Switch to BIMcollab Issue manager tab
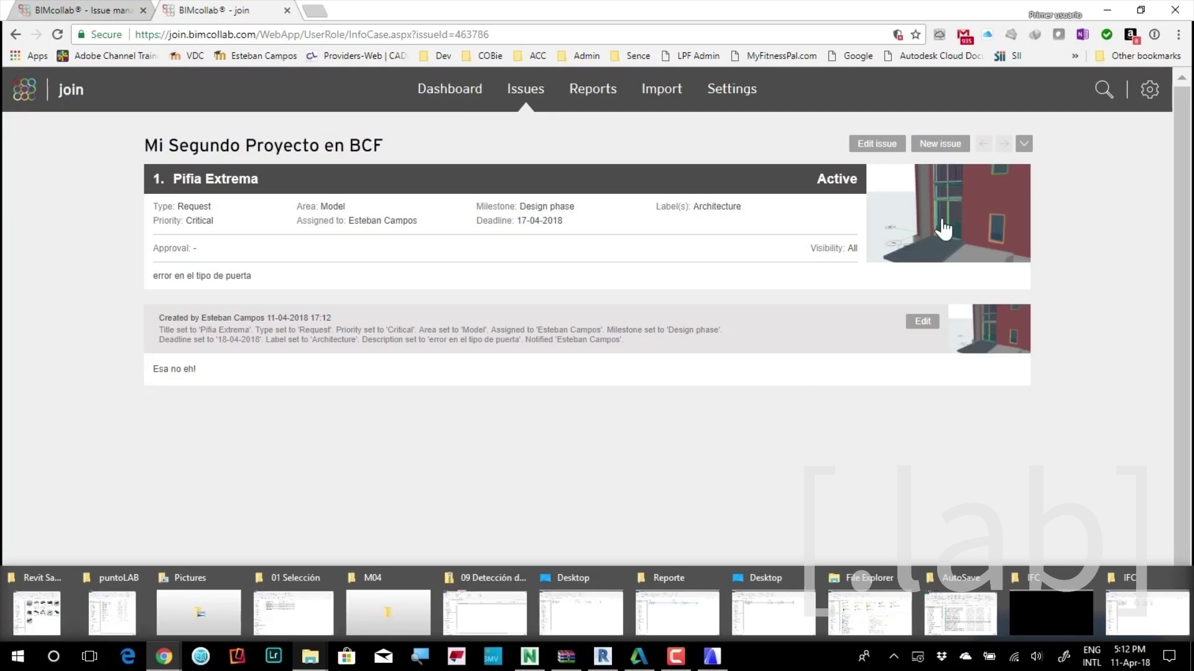 (81, 11)
